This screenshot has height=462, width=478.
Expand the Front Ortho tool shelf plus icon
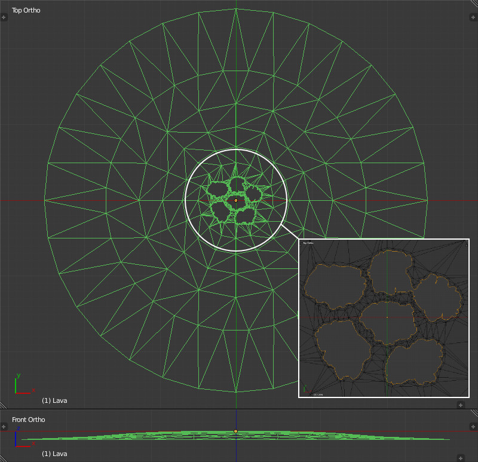(x=4, y=426)
